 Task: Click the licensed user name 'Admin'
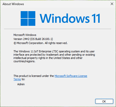[x=21, y=84]
